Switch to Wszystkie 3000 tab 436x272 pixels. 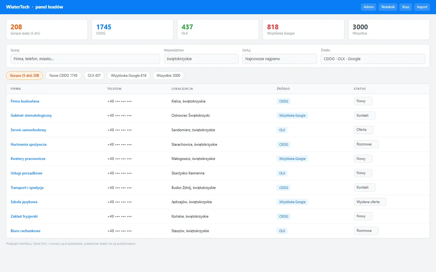coord(168,75)
